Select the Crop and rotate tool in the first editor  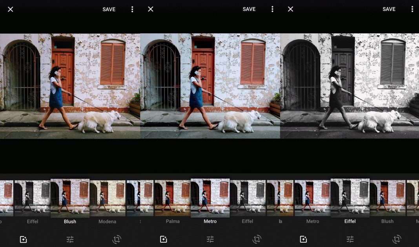pos(117,239)
